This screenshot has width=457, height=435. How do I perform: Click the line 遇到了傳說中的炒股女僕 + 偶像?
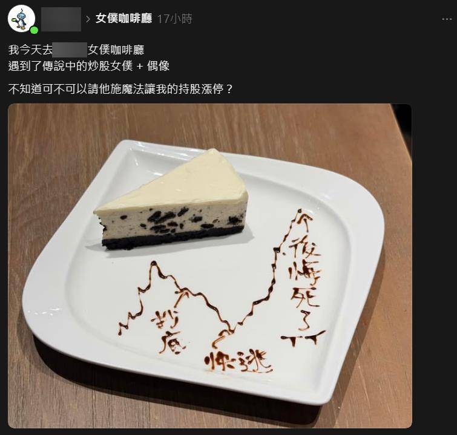coord(89,66)
